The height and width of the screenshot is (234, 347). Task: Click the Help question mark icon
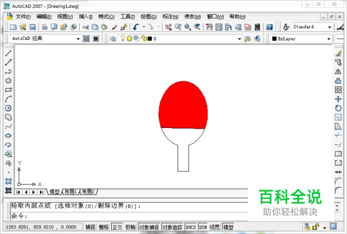click(x=269, y=27)
